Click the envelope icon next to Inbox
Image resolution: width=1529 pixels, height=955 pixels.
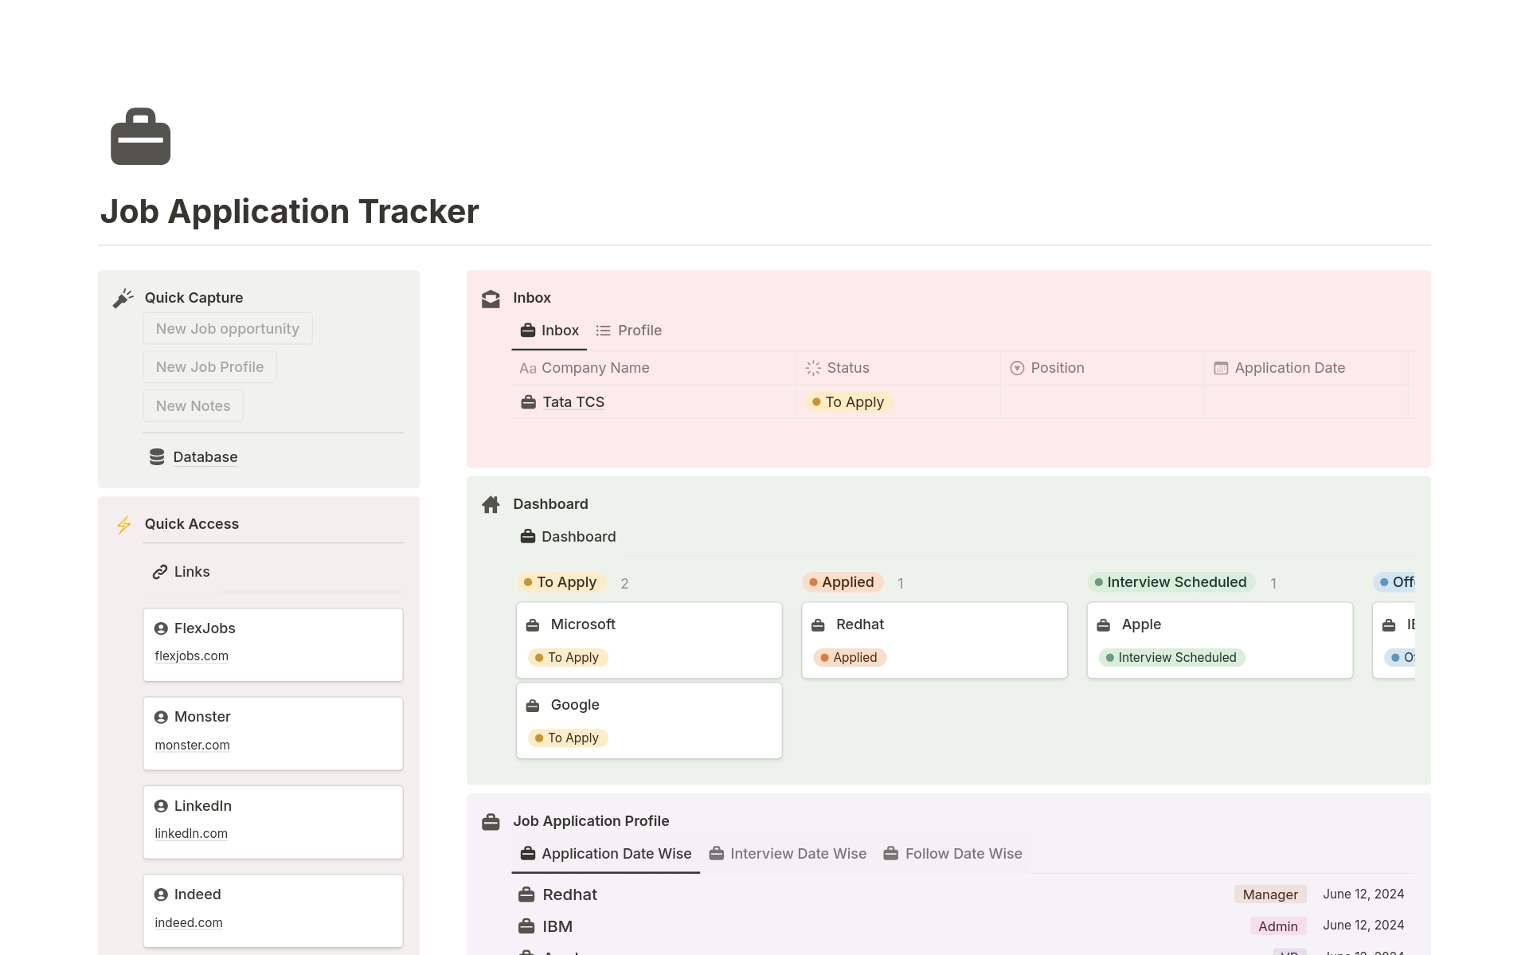(491, 298)
